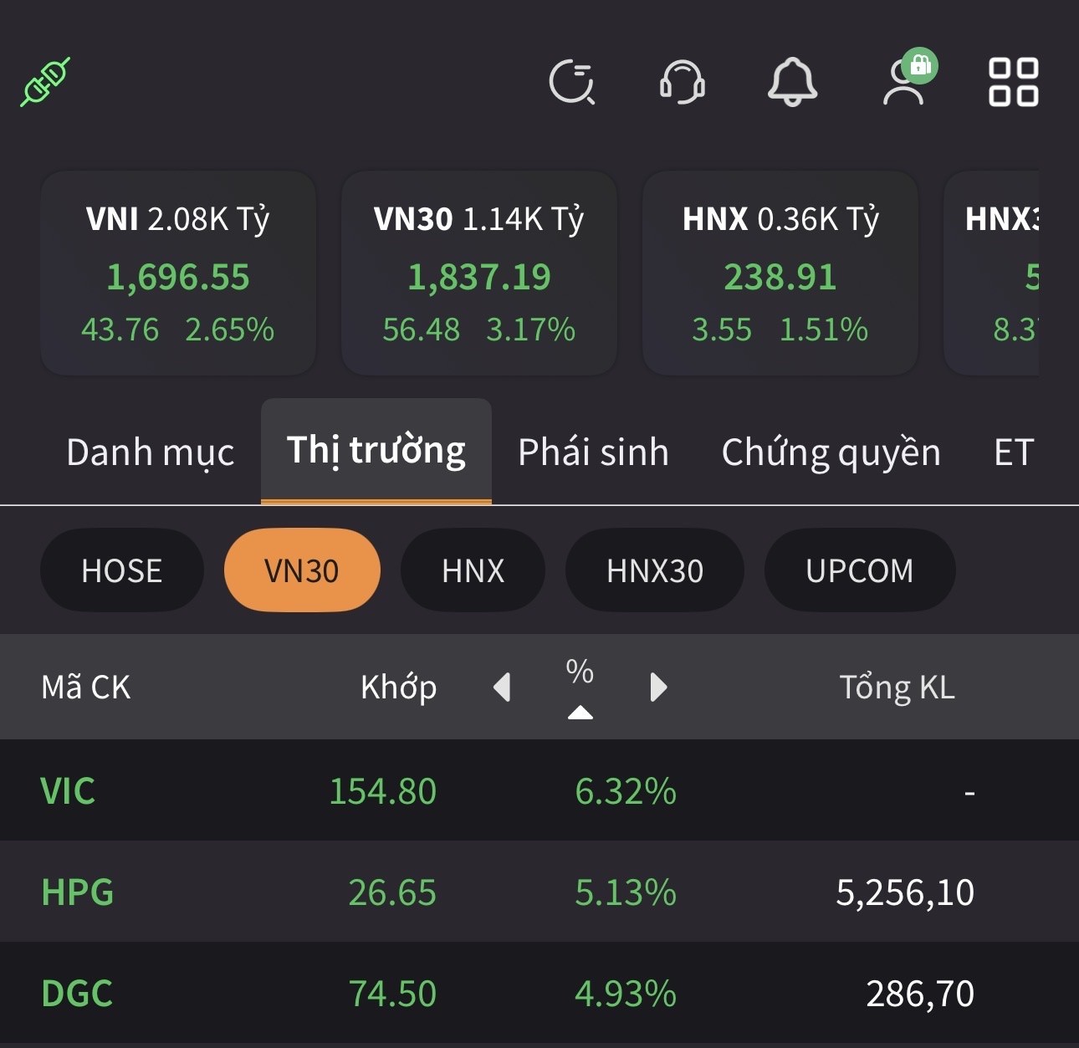Image resolution: width=1079 pixels, height=1048 pixels.
Task: Open the stock search icon
Action: 572,82
